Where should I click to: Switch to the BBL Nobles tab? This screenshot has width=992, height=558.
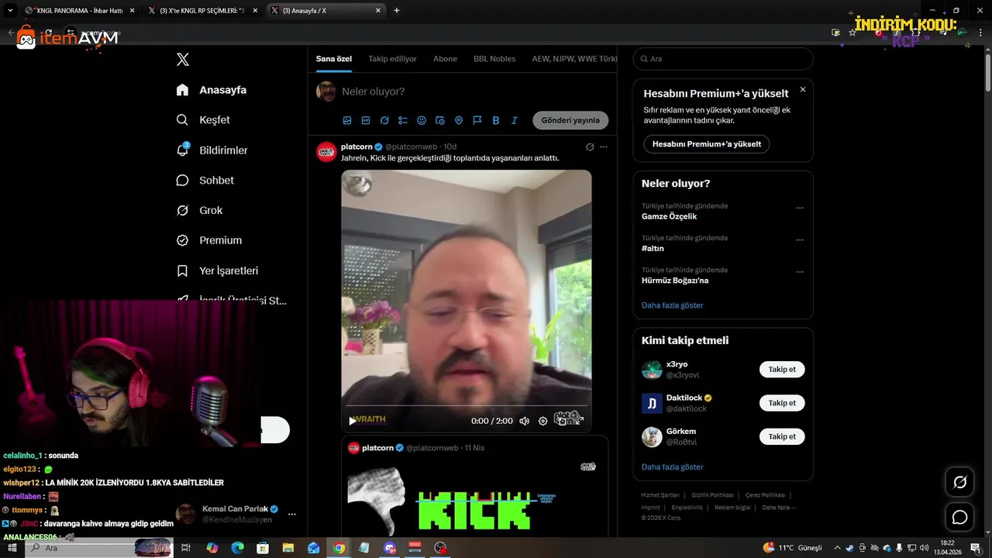tap(494, 59)
